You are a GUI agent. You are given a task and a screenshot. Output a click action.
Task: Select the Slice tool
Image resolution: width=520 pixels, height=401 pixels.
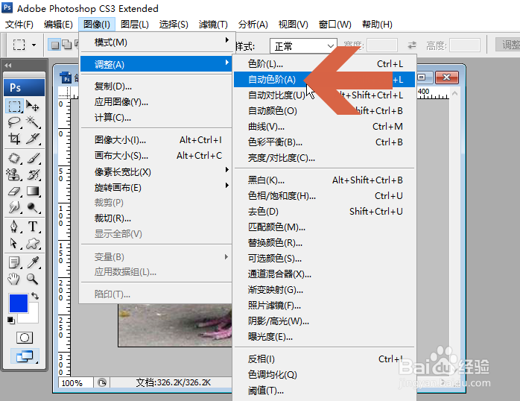coord(33,139)
